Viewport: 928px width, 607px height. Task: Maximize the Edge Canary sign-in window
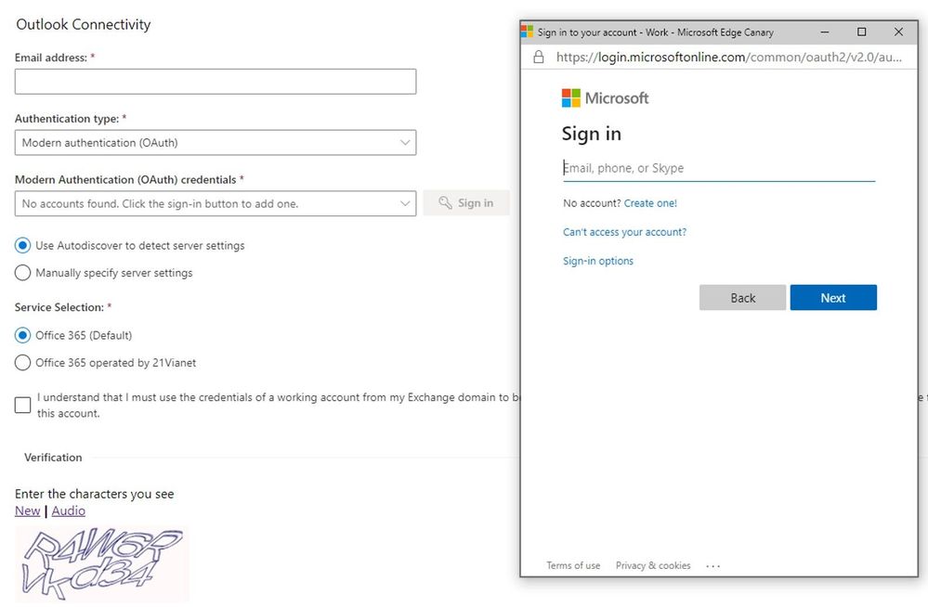(x=862, y=32)
